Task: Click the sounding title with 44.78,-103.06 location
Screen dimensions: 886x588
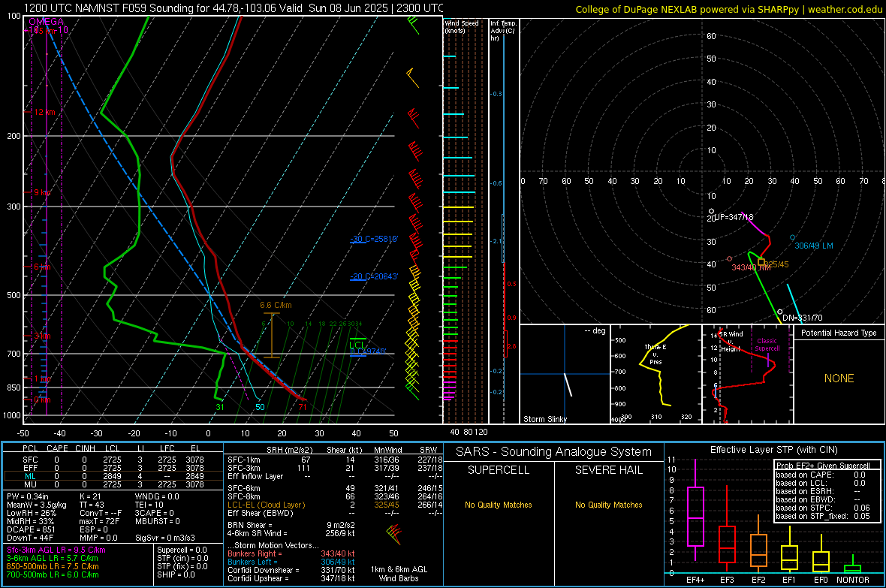Action: 234,8
